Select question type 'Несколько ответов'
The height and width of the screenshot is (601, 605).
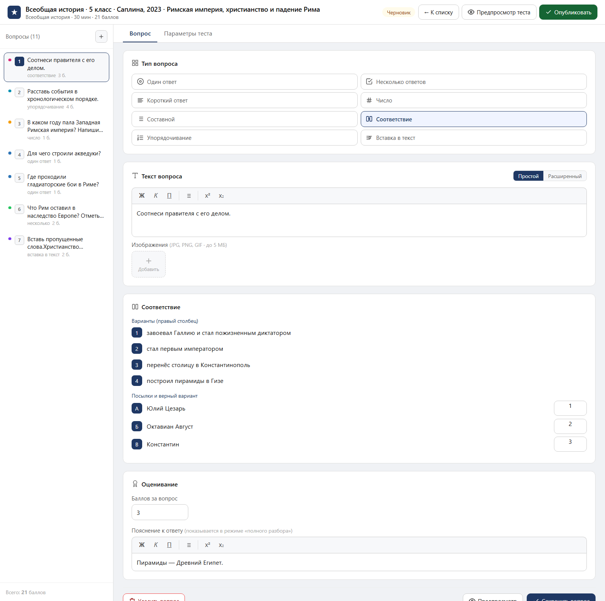click(x=474, y=82)
